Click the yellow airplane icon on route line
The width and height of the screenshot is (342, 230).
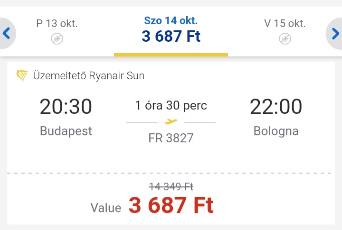pos(171,121)
